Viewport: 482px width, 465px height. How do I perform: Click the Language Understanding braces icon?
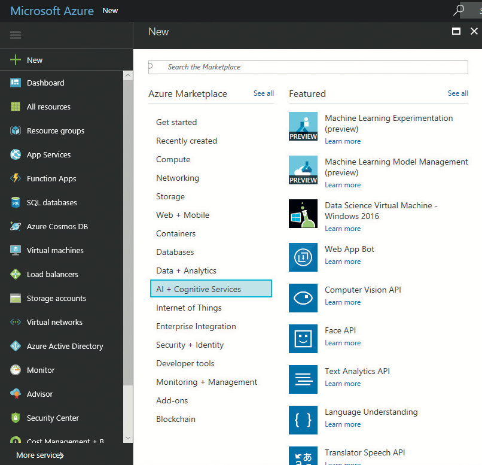point(303,420)
